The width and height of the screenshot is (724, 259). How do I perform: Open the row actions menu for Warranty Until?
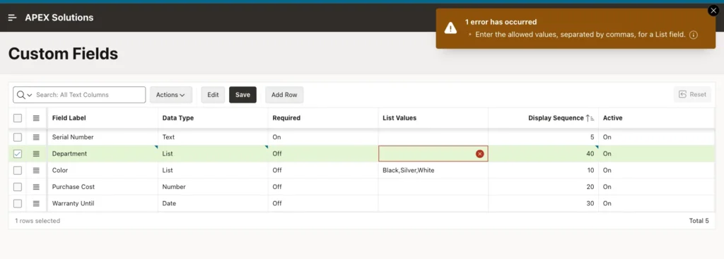click(37, 204)
